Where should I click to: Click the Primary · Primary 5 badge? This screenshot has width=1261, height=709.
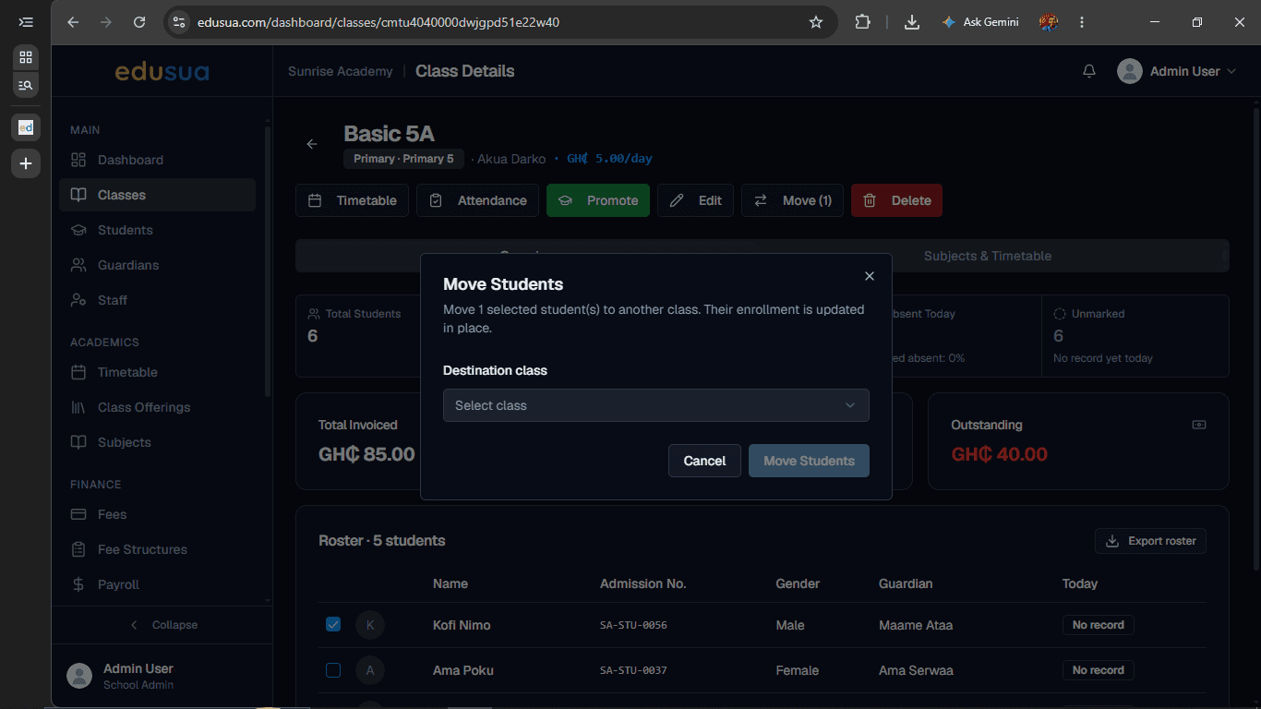[403, 159]
